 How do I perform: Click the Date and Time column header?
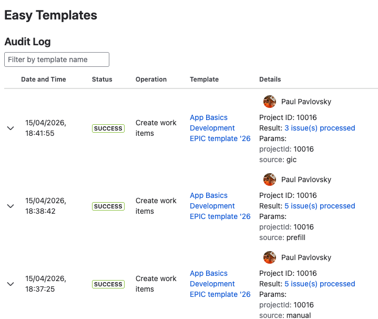pyautogui.click(x=44, y=79)
